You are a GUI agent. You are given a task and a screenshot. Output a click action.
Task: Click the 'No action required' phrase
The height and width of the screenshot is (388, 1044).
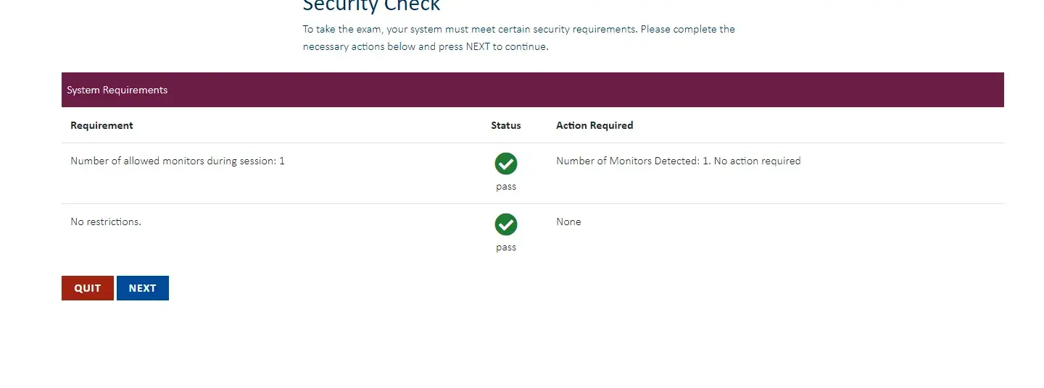pyautogui.click(x=758, y=161)
